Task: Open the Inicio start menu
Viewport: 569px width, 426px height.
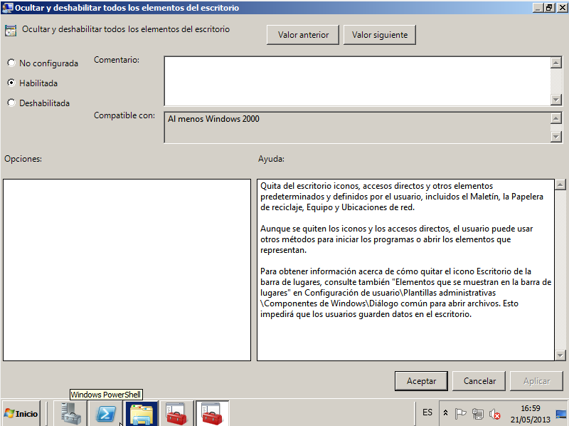Action: point(21,413)
